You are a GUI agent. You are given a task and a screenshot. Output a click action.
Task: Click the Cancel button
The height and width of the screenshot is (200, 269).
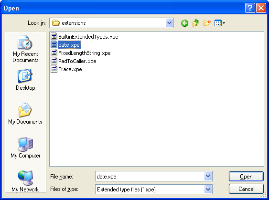pyautogui.click(x=246, y=189)
